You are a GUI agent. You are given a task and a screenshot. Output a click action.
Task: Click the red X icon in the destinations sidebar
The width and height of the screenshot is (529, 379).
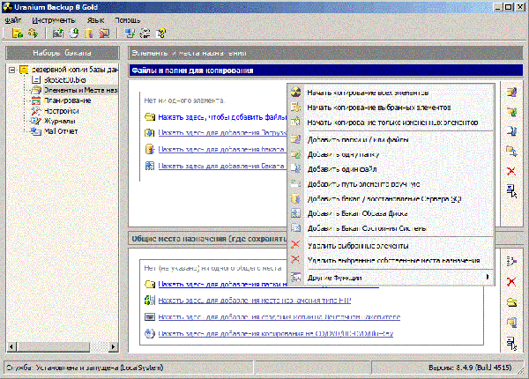(x=511, y=281)
